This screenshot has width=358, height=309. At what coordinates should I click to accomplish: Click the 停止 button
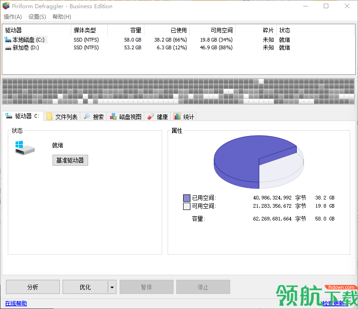[x=203, y=287]
